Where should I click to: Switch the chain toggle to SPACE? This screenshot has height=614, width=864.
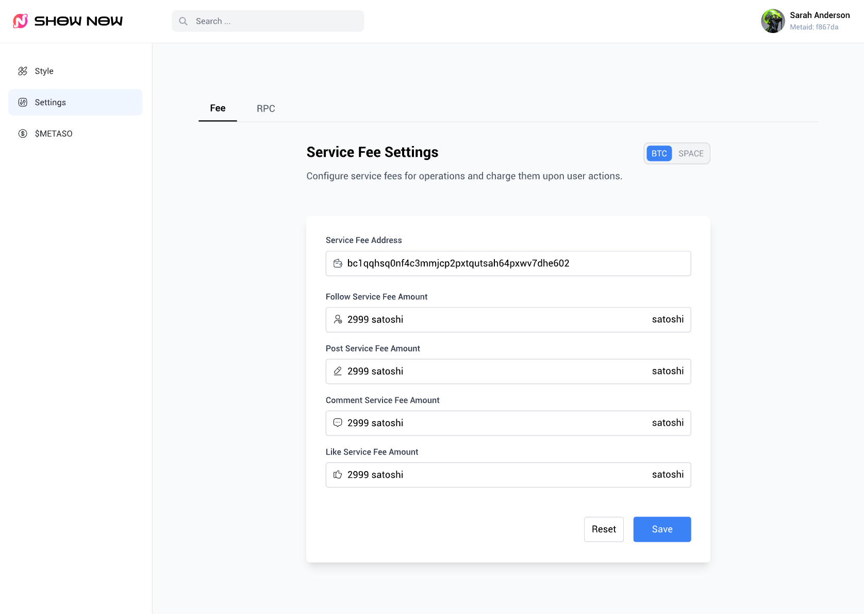pyautogui.click(x=691, y=154)
